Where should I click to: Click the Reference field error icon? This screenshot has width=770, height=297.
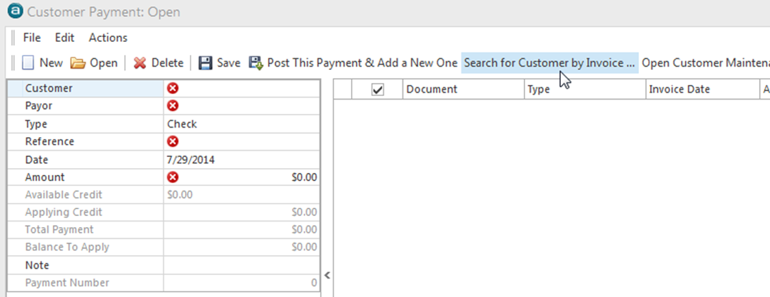coord(173,141)
